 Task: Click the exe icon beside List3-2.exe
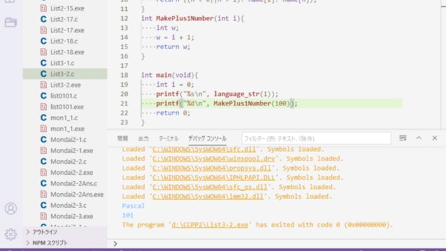tap(43, 85)
